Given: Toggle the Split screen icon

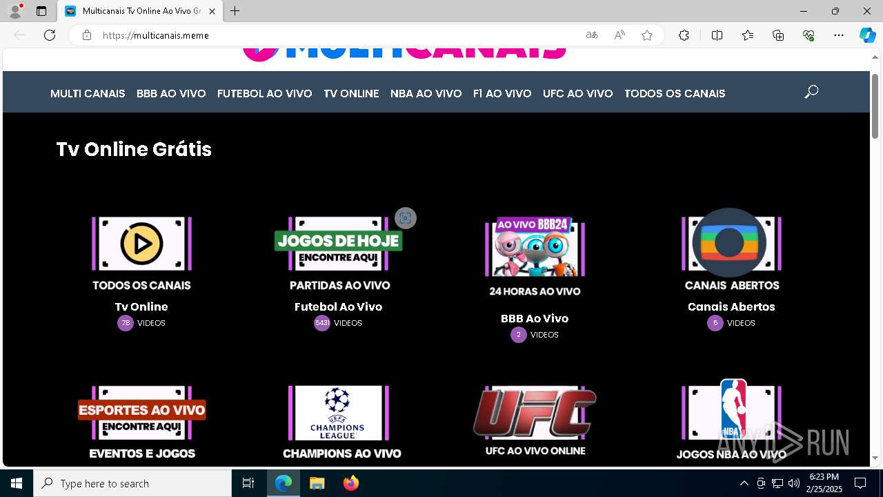Looking at the screenshot, I should [717, 35].
